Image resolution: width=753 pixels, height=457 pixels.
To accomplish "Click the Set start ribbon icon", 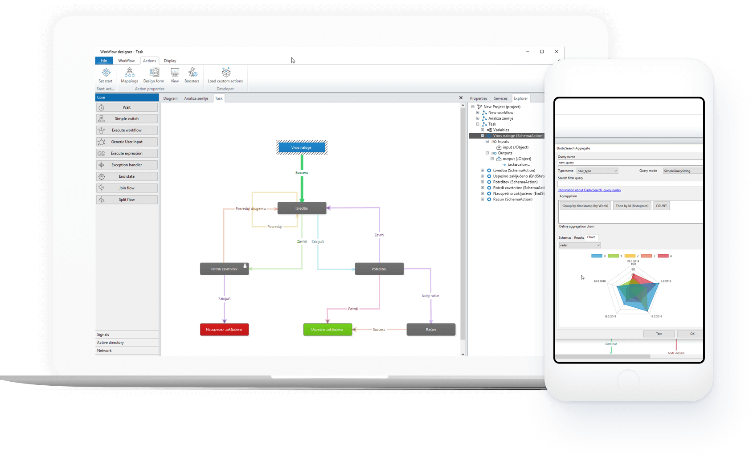I will pyautogui.click(x=106, y=73).
